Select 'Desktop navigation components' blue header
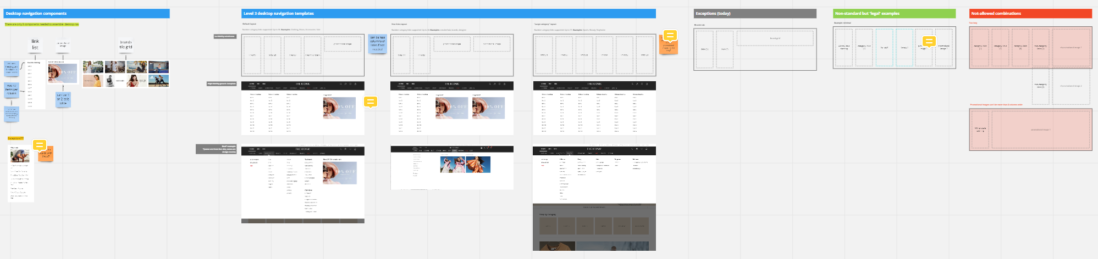 [86, 13]
